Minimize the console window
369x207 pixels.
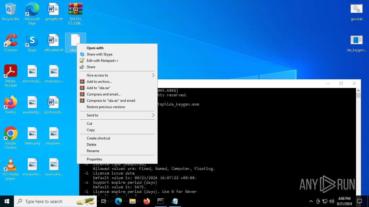click(328, 83)
